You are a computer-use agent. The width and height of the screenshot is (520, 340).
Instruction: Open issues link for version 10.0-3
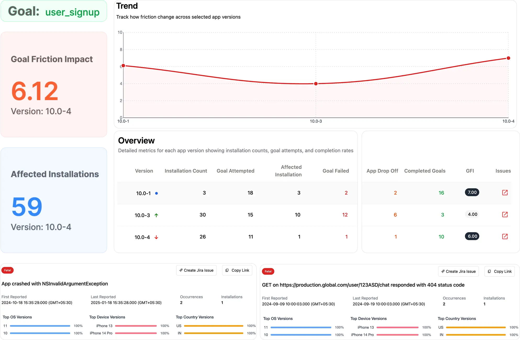click(x=505, y=215)
